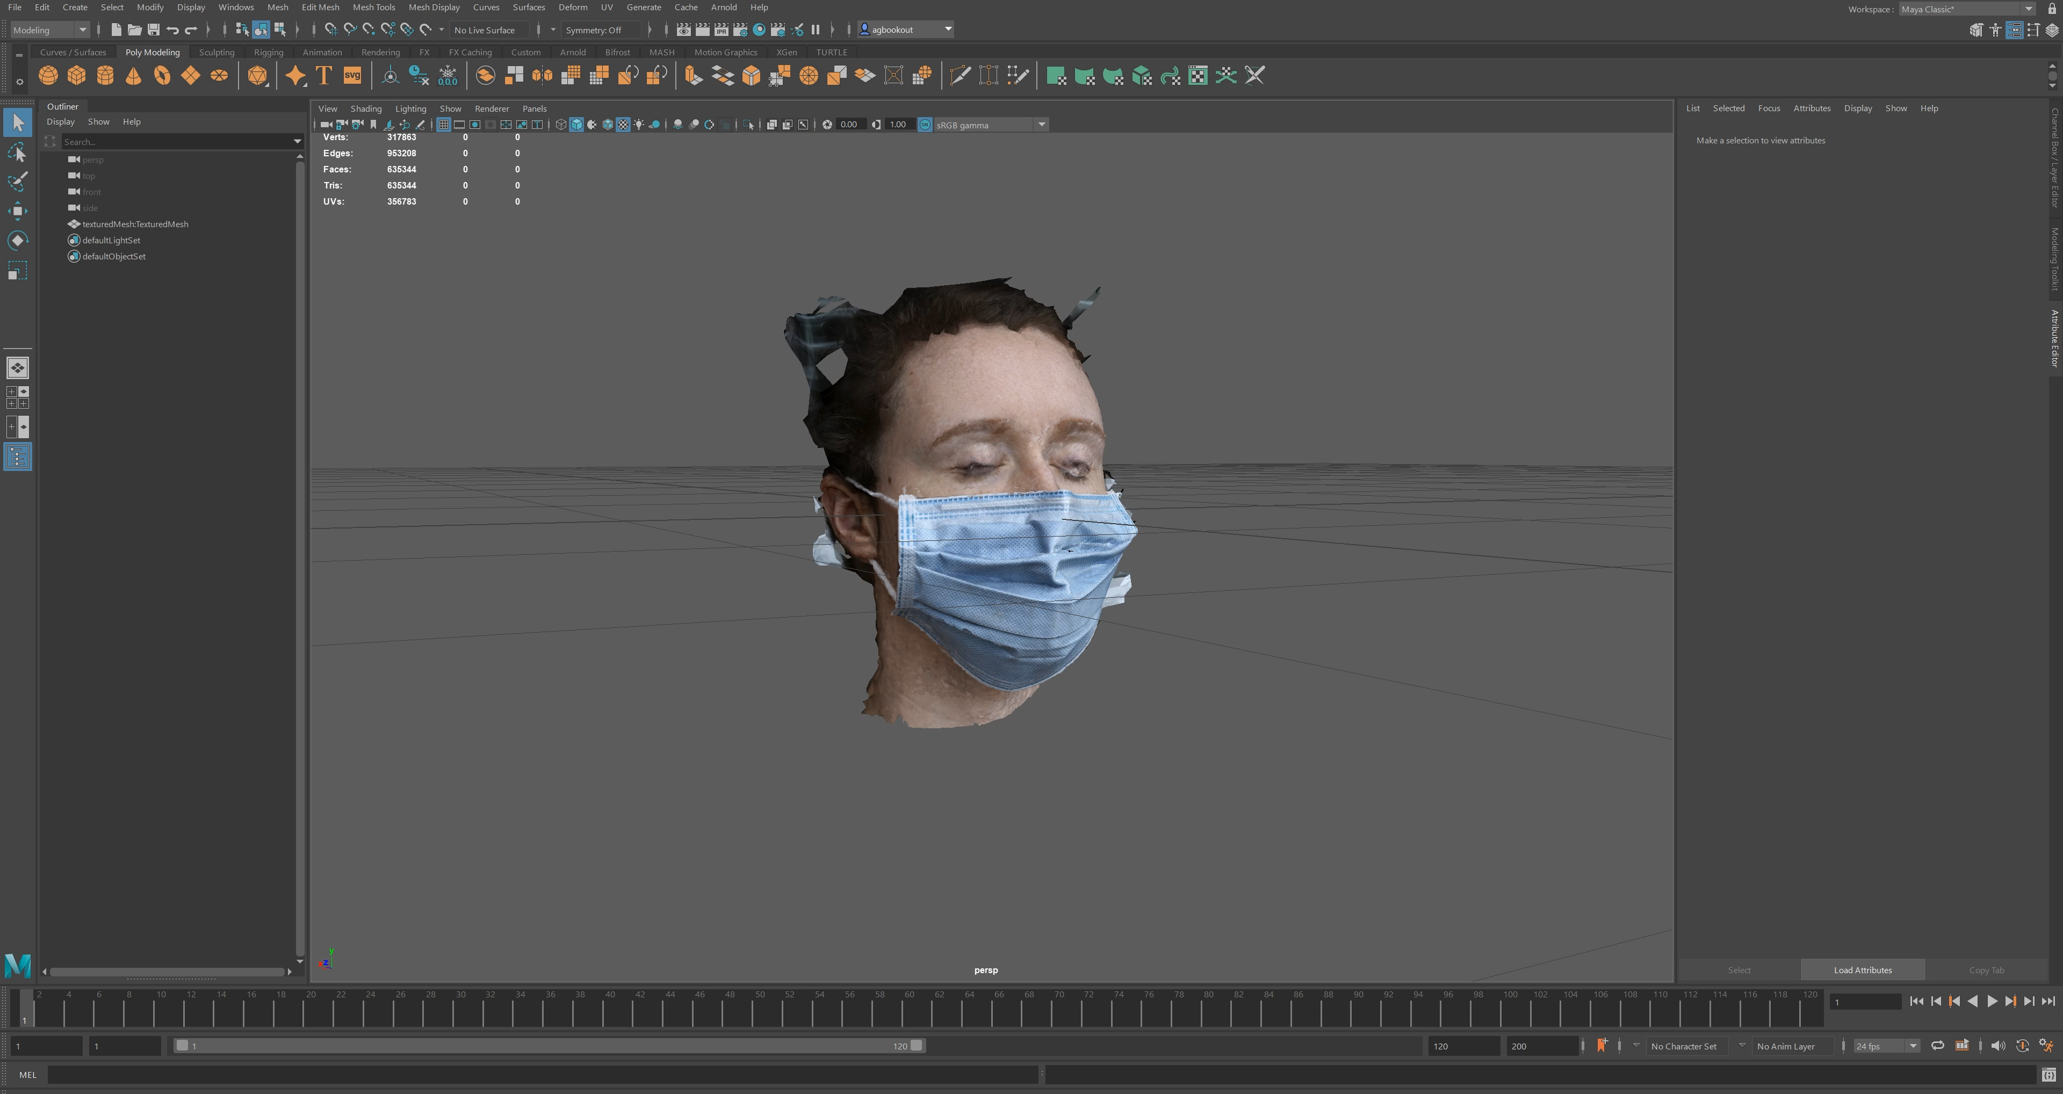Open the Modeling menu set dropdown

[49, 30]
